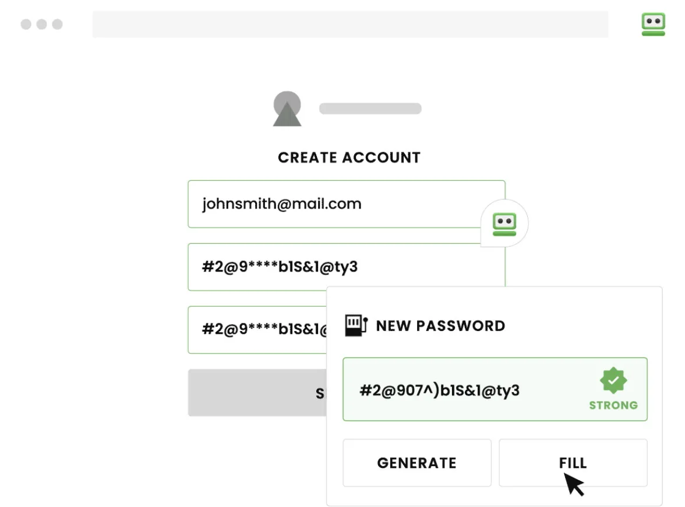685x507 pixels.
Task: Click the green Strong checkmark badge
Action: click(x=613, y=380)
